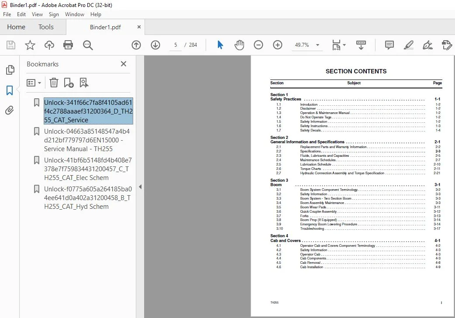
Task: Switch to the Tools tab
Action: tap(46, 27)
